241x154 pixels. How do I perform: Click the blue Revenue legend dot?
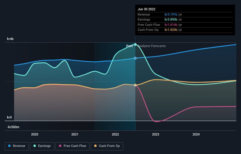tap(9, 146)
